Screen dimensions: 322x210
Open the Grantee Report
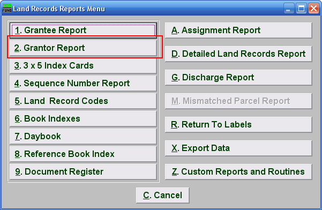coord(83,31)
